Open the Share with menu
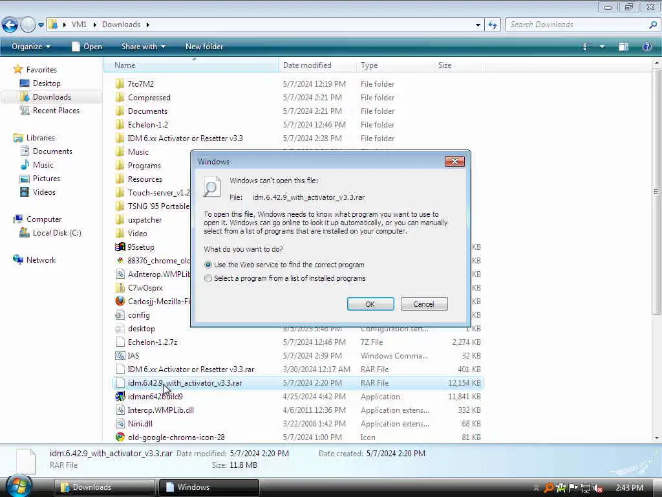 coord(143,47)
